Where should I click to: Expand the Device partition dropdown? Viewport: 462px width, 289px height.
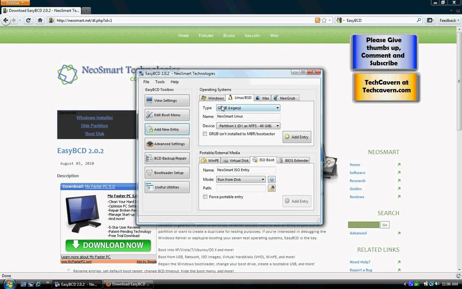248,126
